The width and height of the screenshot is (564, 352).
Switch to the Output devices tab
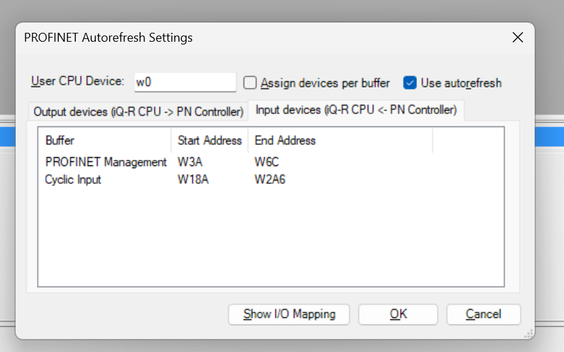click(138, 111)
